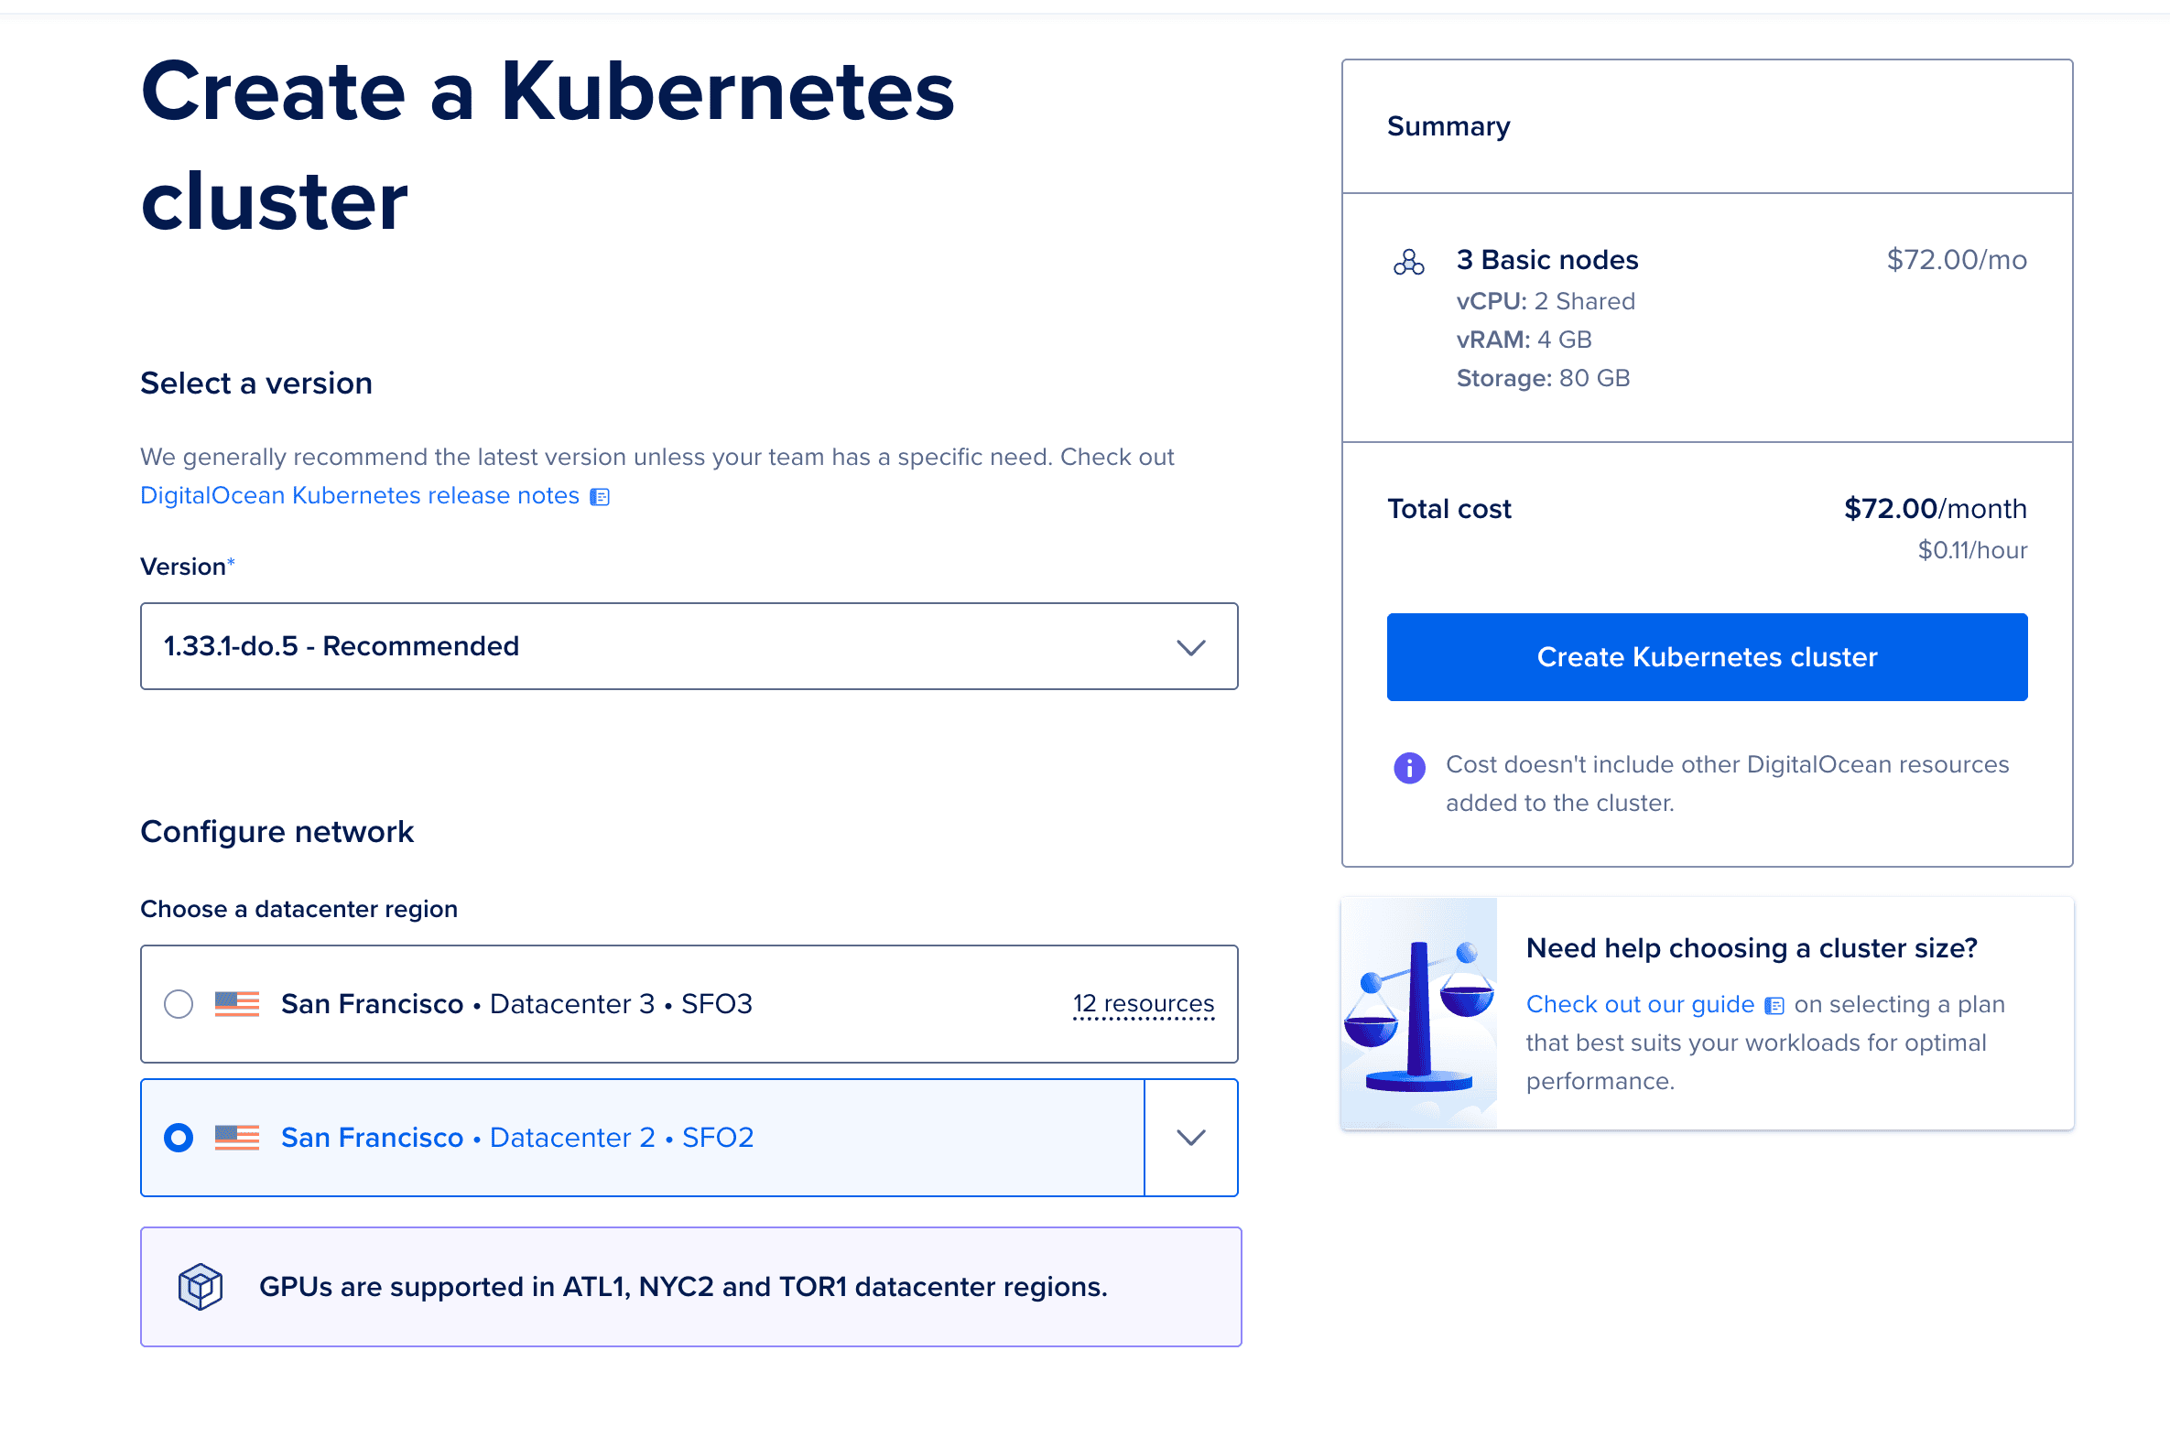Screen dimensions: 2170x1437
Task: Select the San Francisco Datacenter 2 radio button
Action: [178, 1138]
